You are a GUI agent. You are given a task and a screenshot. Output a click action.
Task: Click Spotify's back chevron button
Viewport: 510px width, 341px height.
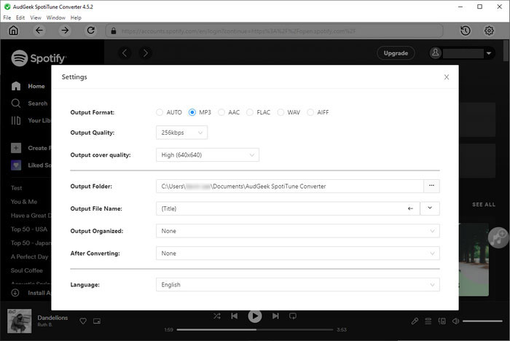tap(125, 52)
